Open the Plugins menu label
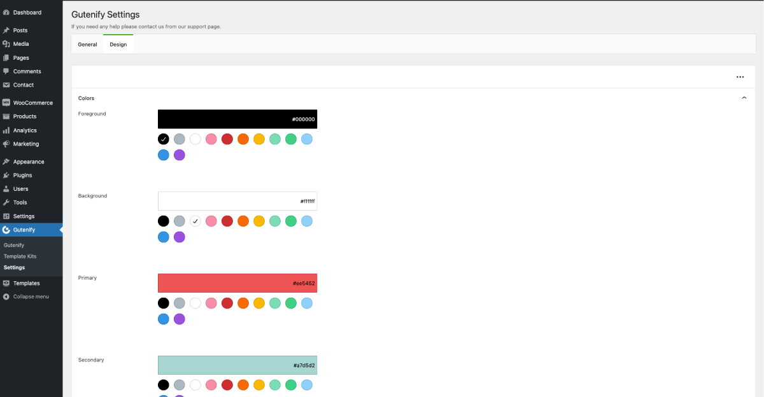 pyautogui.click(x=22, y=175)
